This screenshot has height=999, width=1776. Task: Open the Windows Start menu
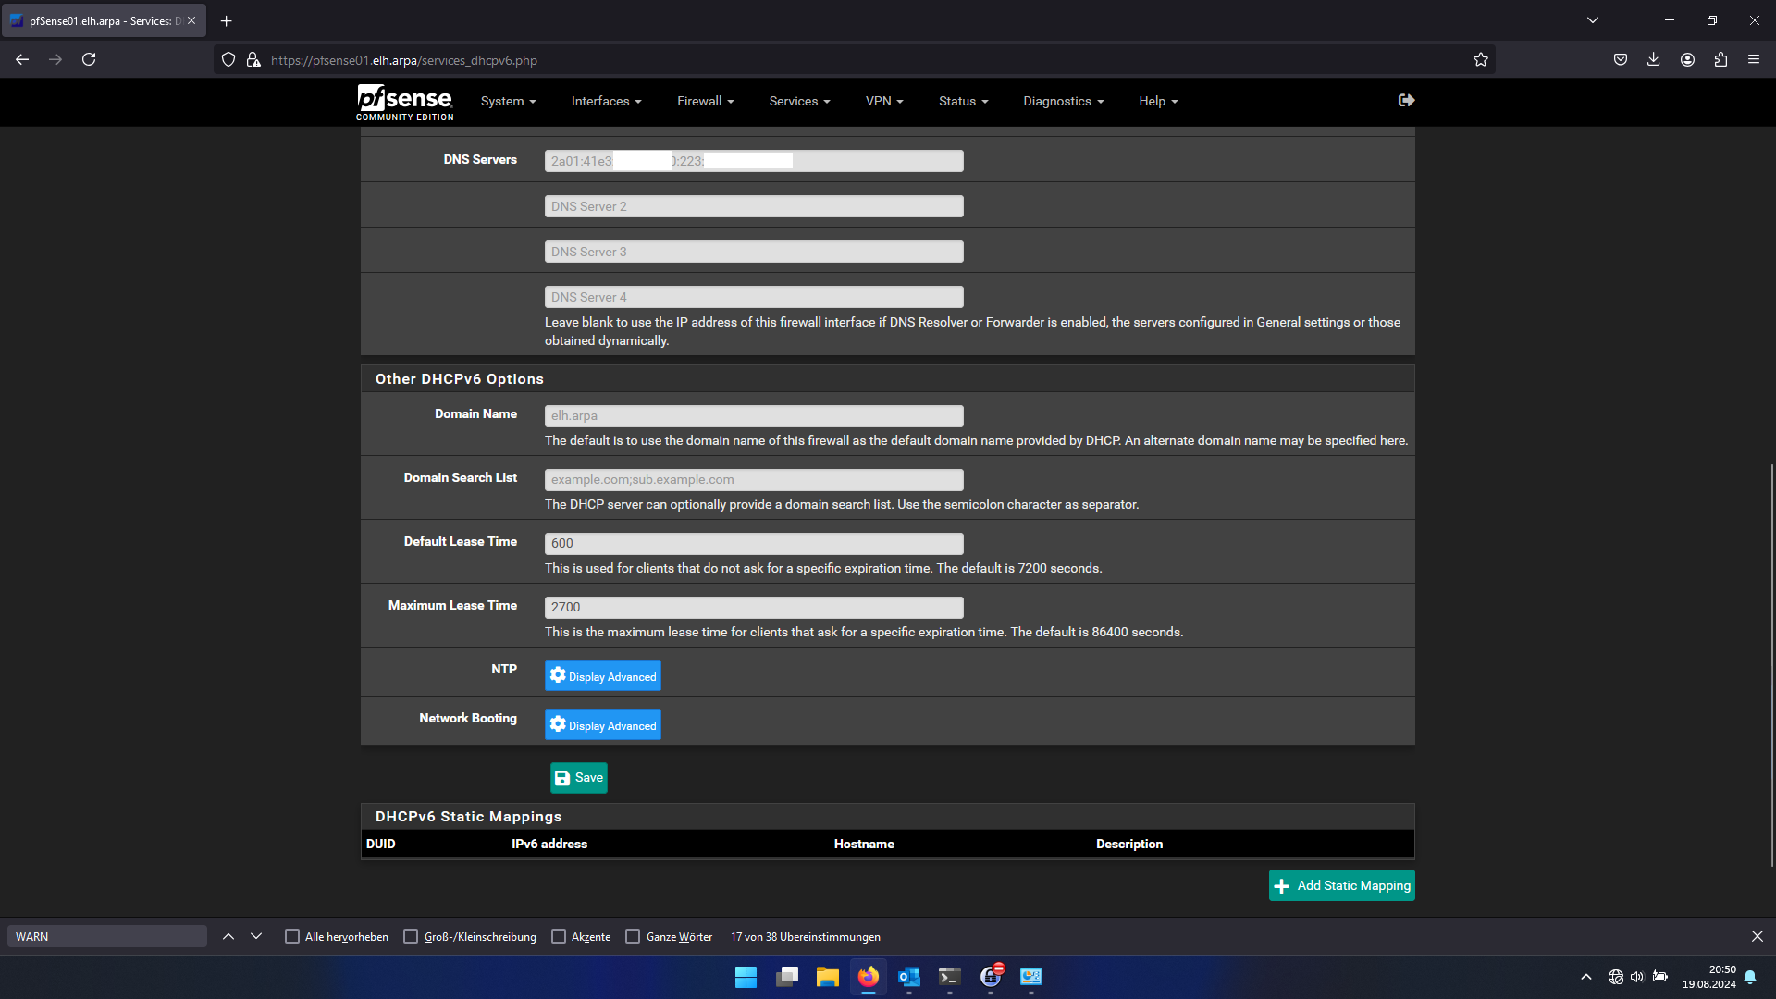746,977
